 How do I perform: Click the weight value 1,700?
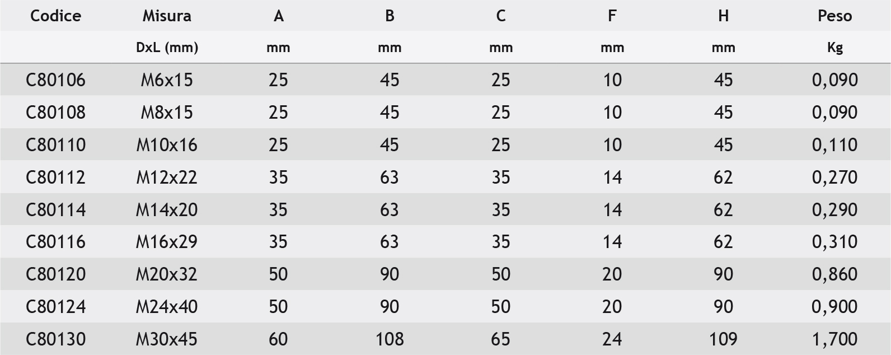(x=834, y=339)
